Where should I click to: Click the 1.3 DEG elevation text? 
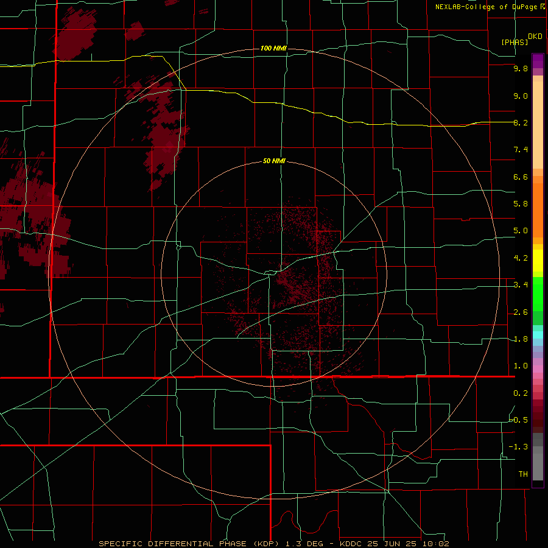[x=304, y=544]
